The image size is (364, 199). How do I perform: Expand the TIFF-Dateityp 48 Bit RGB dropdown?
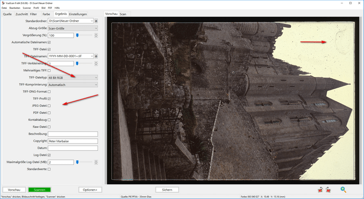(73, 78)
